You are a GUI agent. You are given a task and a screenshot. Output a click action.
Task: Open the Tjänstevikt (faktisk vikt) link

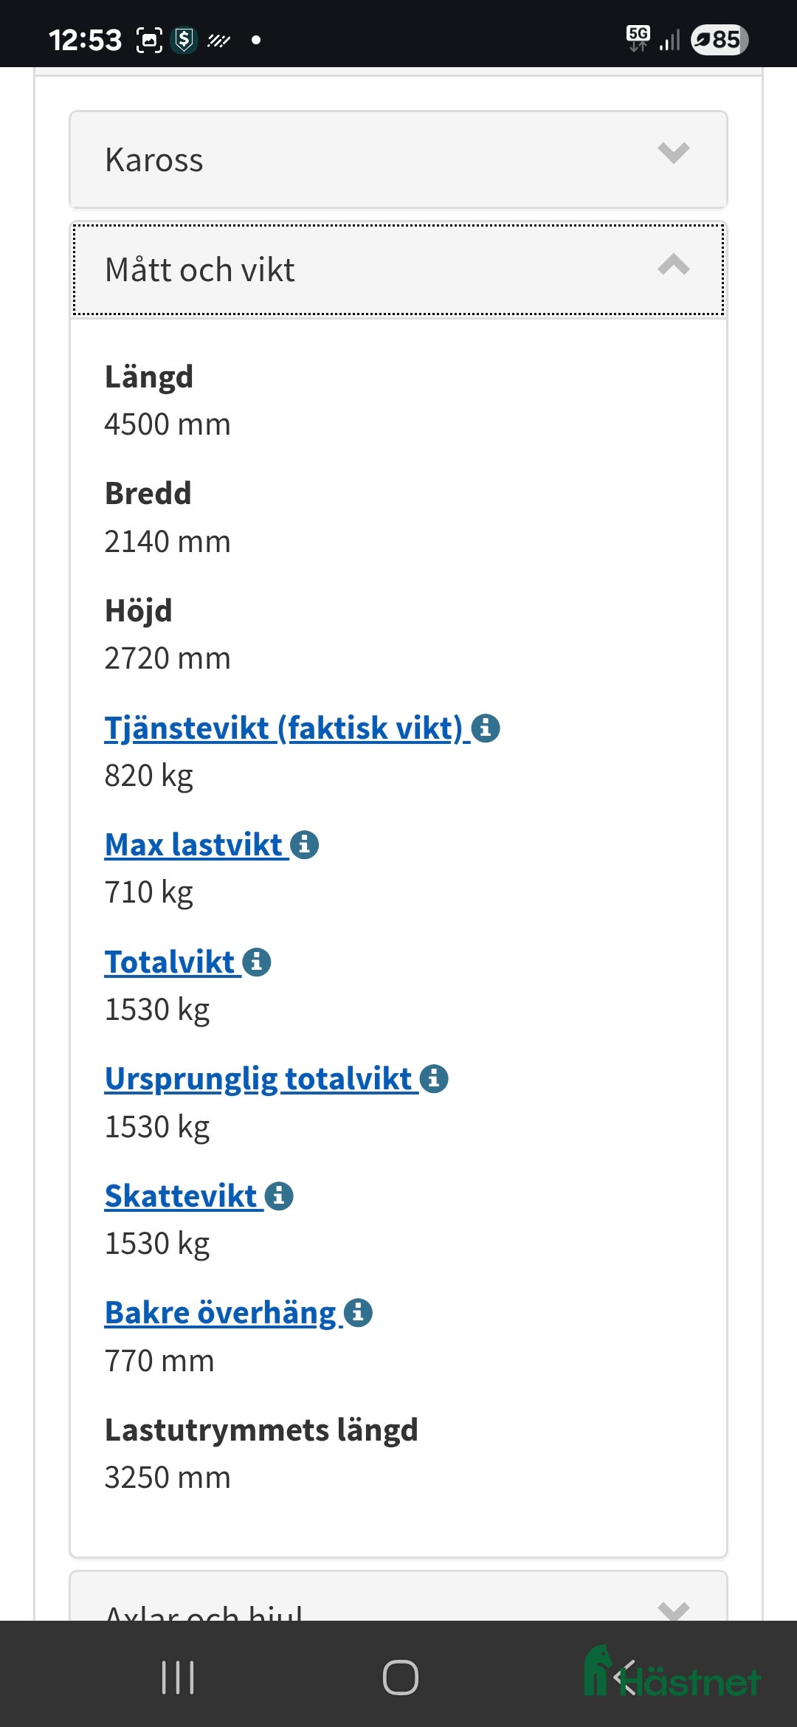coord(284,729)
